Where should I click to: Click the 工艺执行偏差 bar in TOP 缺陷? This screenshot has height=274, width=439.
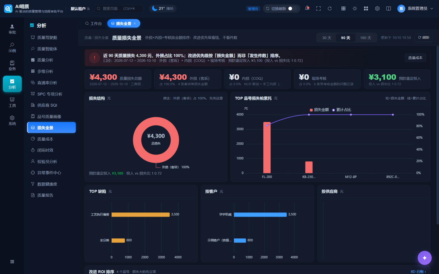141,215
